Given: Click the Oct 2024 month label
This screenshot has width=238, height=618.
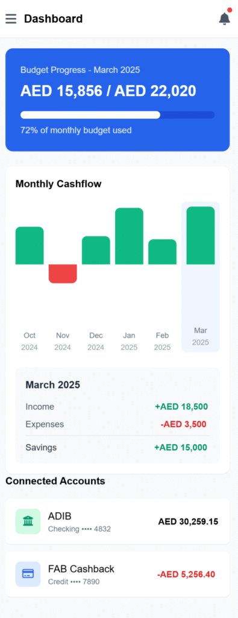Looking at the screenshot, I should pyautogui.click(x=30, y=342).
